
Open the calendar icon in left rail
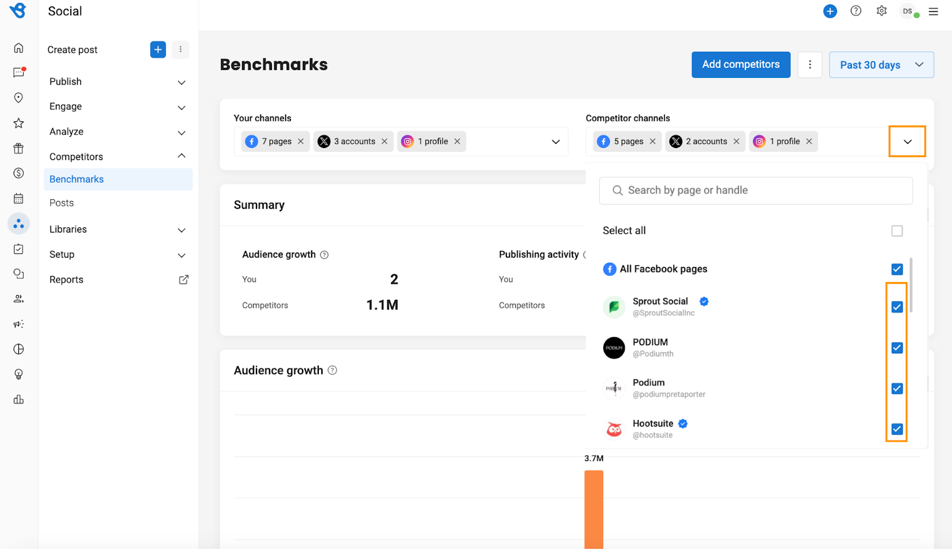click(x=18, y=199)
